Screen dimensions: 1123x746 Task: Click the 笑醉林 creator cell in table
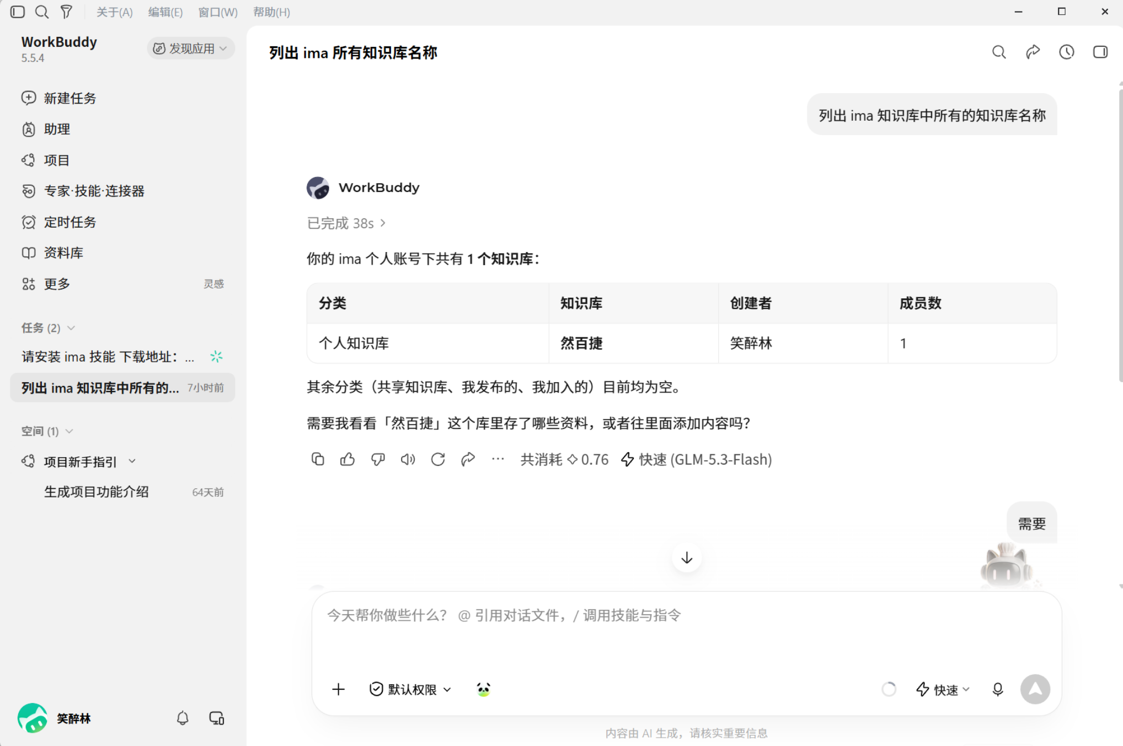point(803,343)
